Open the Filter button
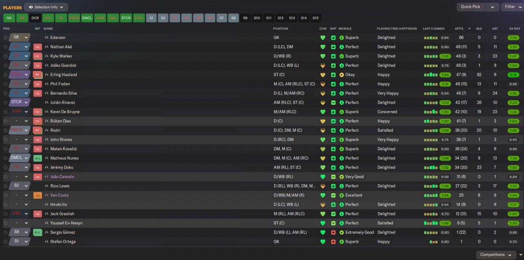524x260 pixels. (x=513, y=7)
